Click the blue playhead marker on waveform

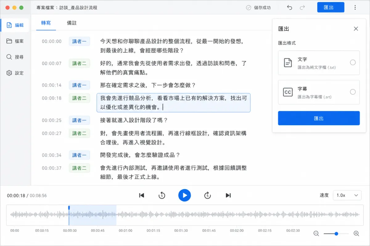pos(69,208)
